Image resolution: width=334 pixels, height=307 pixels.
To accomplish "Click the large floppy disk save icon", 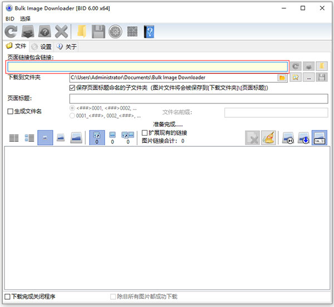I will [99, 32].
